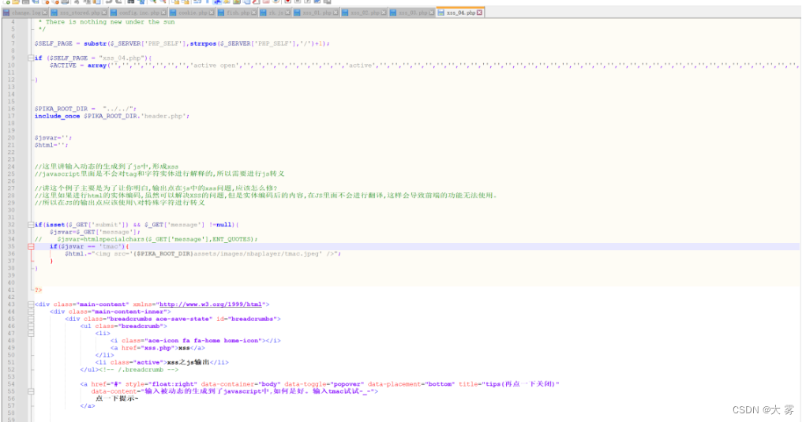Collapse the main-content div fold at line 43
Image resolution: width=806 pixels, height=422 pixels.
pos(31,304)
